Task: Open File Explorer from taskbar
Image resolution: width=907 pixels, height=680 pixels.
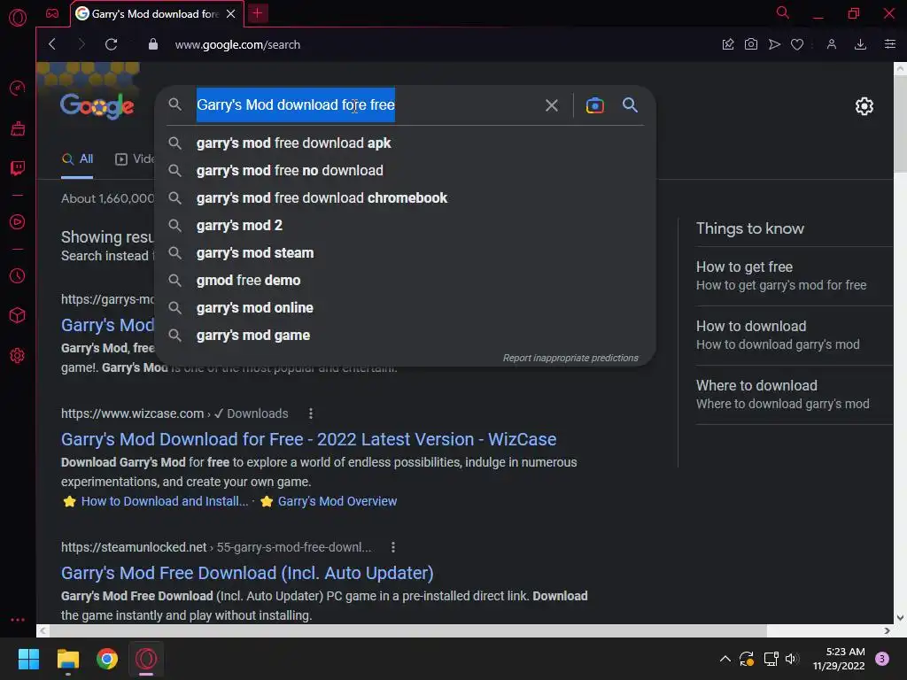Action: coord(67,659)
